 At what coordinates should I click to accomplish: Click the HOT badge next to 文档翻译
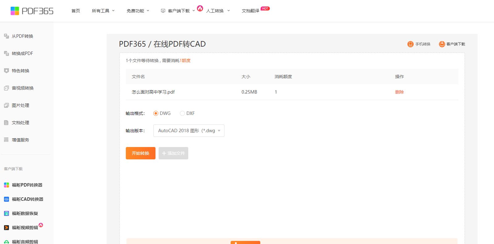tap(265, 9)
